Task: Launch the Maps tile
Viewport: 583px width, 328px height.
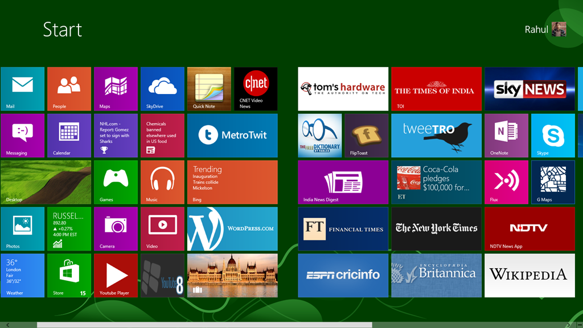Action: (x=116, y=89)
